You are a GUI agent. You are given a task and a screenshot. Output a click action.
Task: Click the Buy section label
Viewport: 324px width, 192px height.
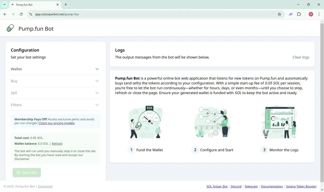coord(14,81)
